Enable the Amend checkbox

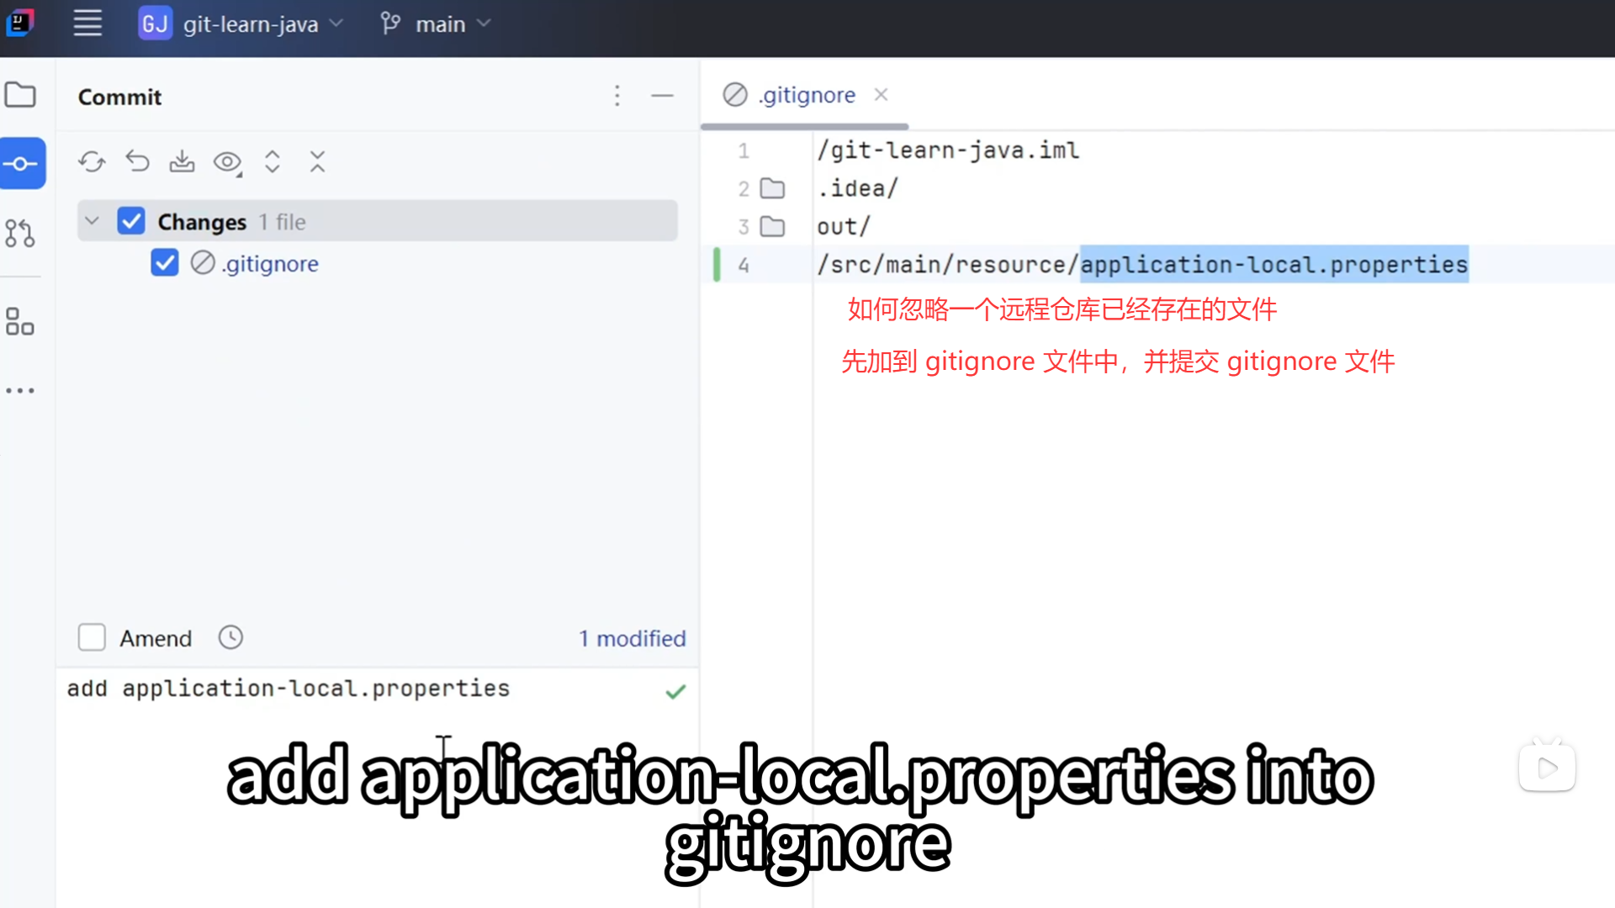coord(92,637)
